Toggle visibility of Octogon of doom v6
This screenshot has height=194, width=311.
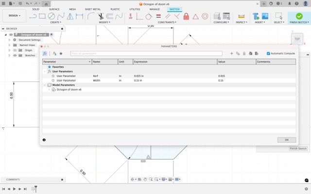point(11,34)
